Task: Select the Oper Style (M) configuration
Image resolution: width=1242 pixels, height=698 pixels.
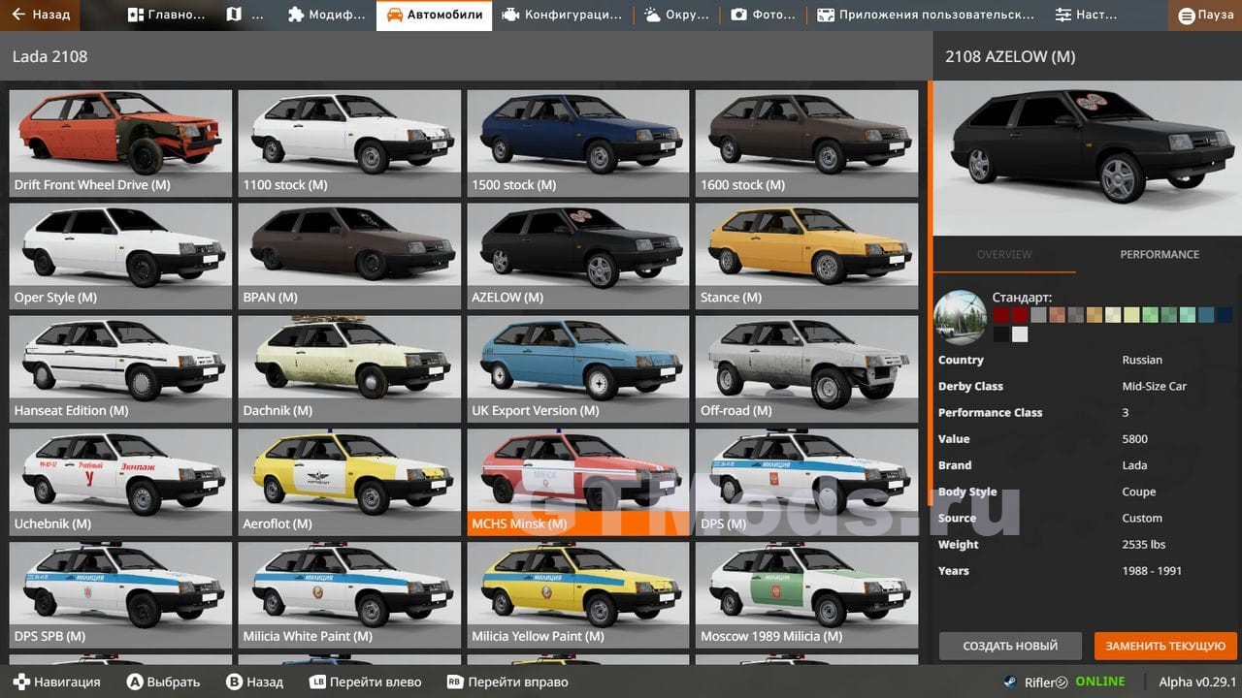Action: click(120, 256)
